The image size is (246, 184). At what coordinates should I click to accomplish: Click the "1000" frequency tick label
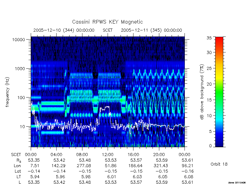click(x=20, y=69)
